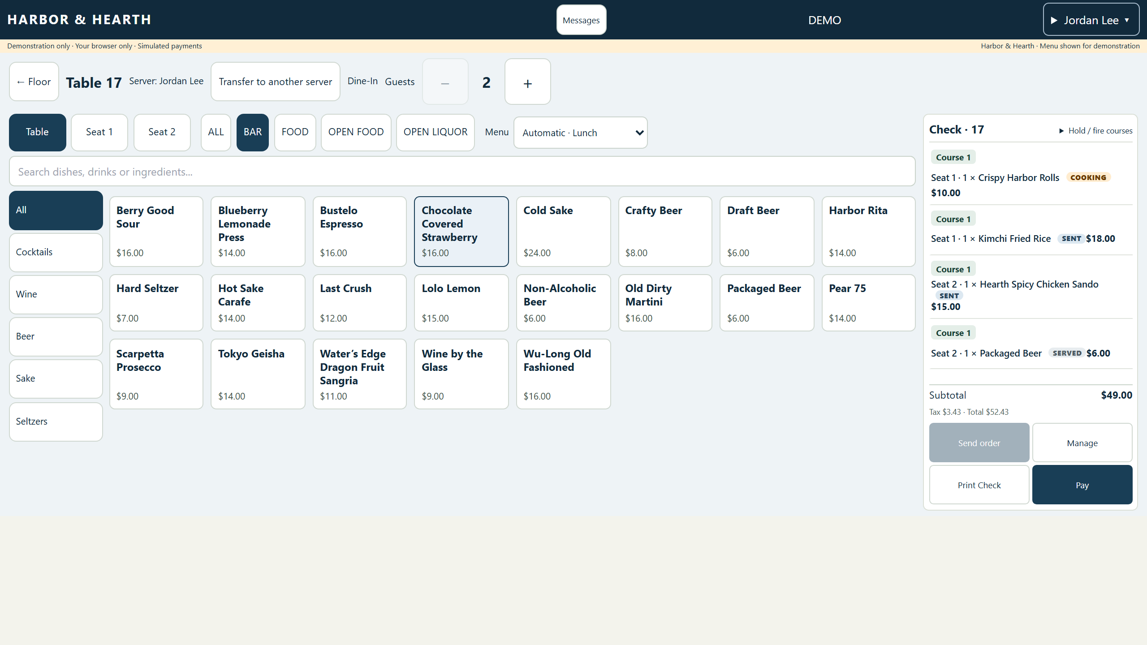Click Print Check
Screen dimensions: 1147x645
point(979,485)
